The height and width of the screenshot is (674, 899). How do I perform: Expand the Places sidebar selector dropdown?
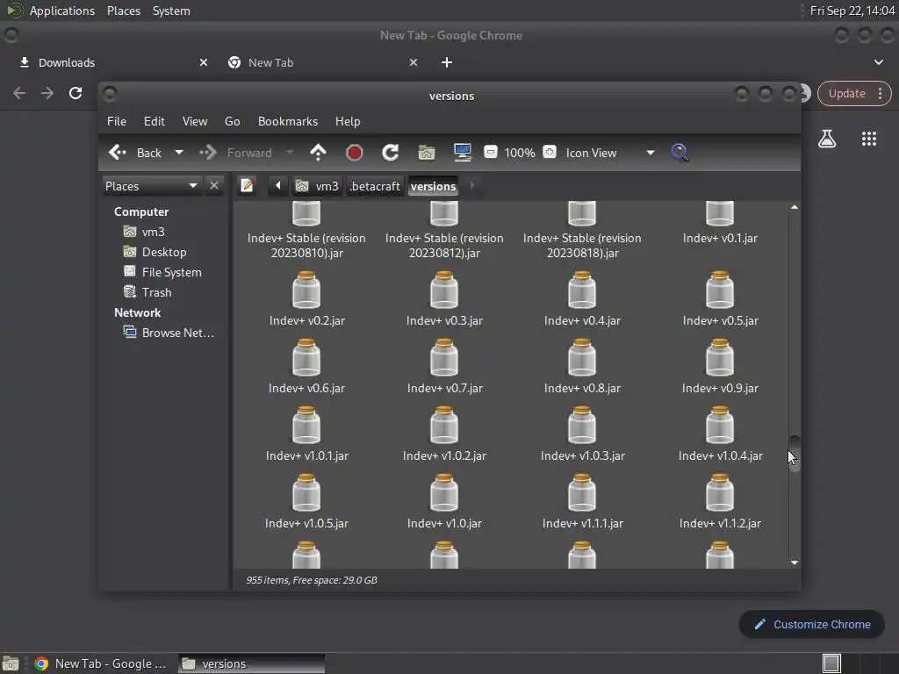click(x=193, y=185)
